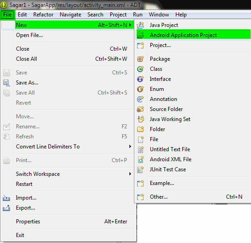251x243 pixels.
Task: Expand the New submenu arrow
Action: coord(130,25)
